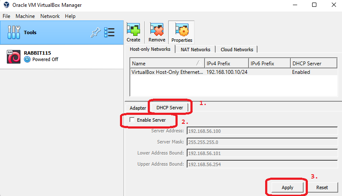Click the Reset button
Viewport: 342px width, 196px height.
point(322,187)
